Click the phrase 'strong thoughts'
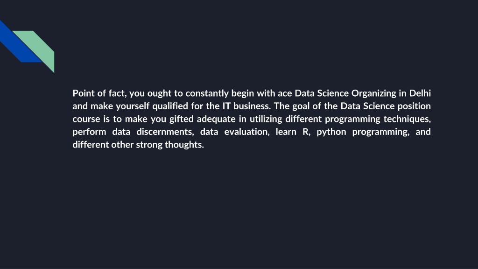Screen dimensions: 478x269 tap(169, 145)
